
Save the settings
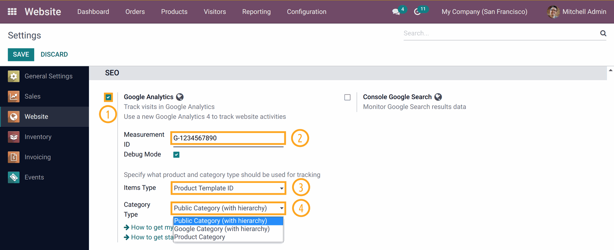pos(21,55)
